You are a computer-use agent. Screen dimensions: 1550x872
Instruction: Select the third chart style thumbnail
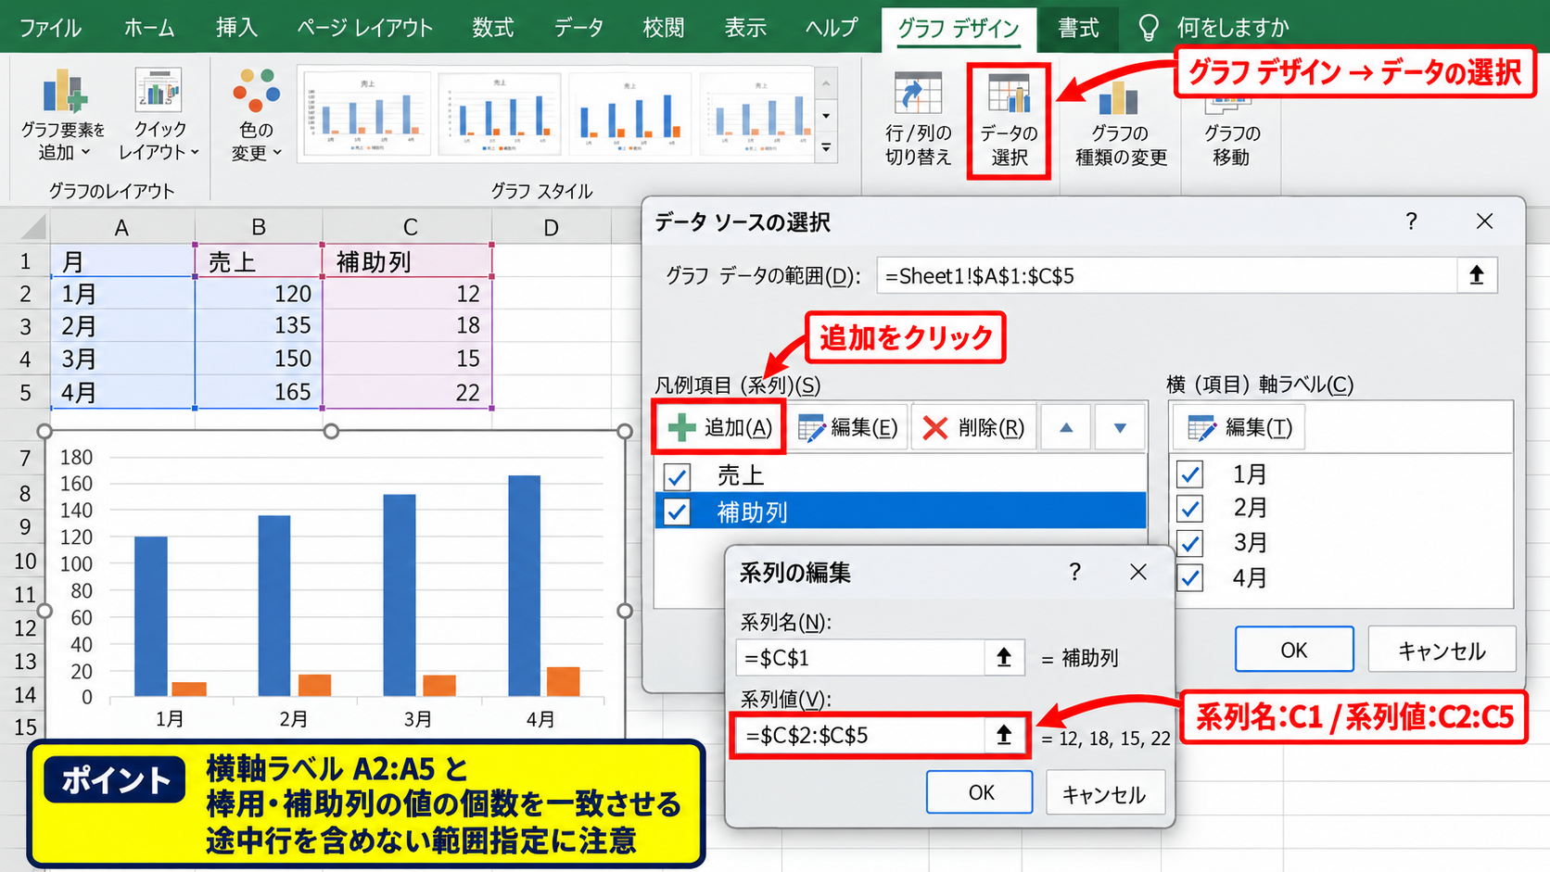point(630,114)
